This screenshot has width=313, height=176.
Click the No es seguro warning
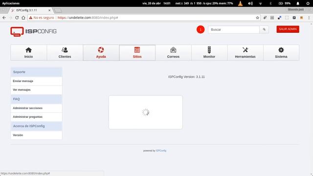point(42,18)
